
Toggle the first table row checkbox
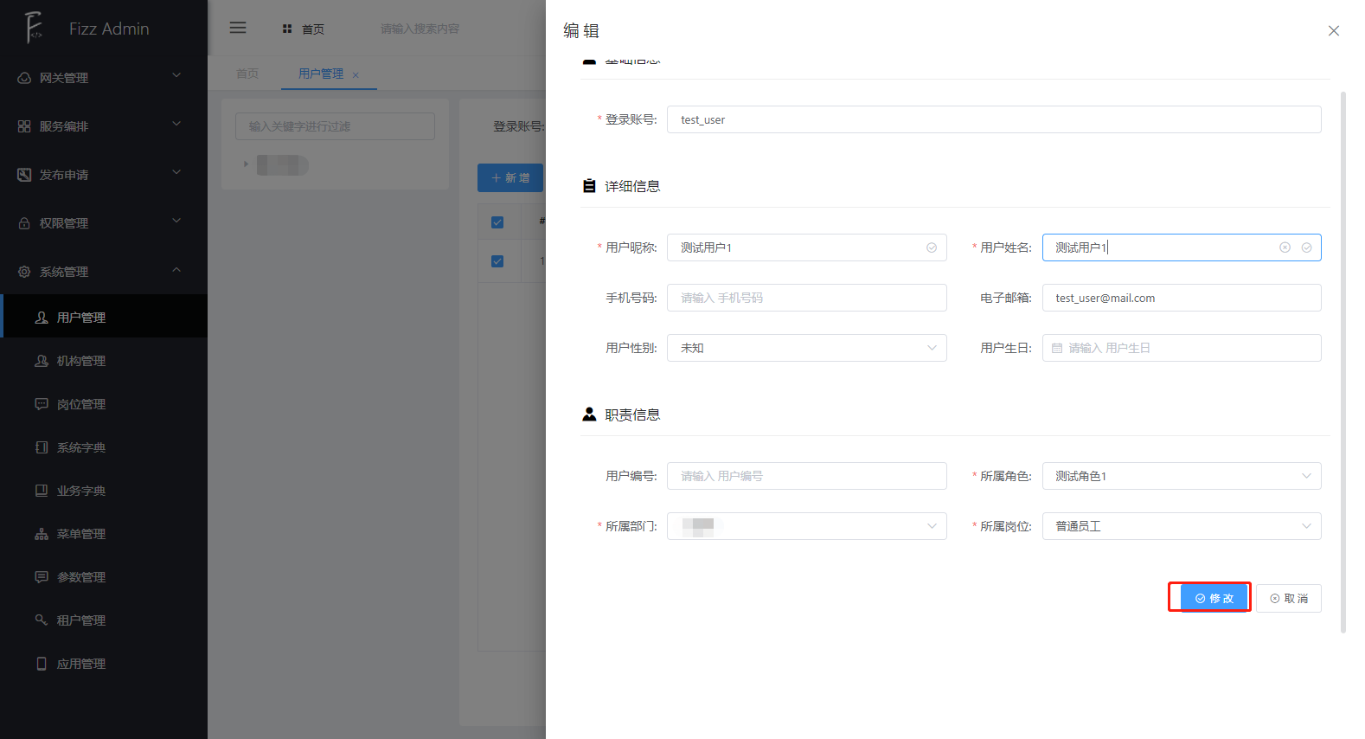pos(497,261)
